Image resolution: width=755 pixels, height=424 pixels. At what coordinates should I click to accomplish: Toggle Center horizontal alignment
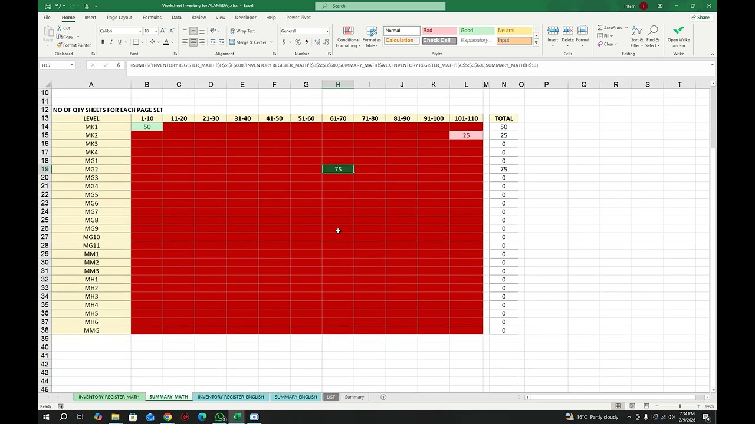tap(193, 42)
